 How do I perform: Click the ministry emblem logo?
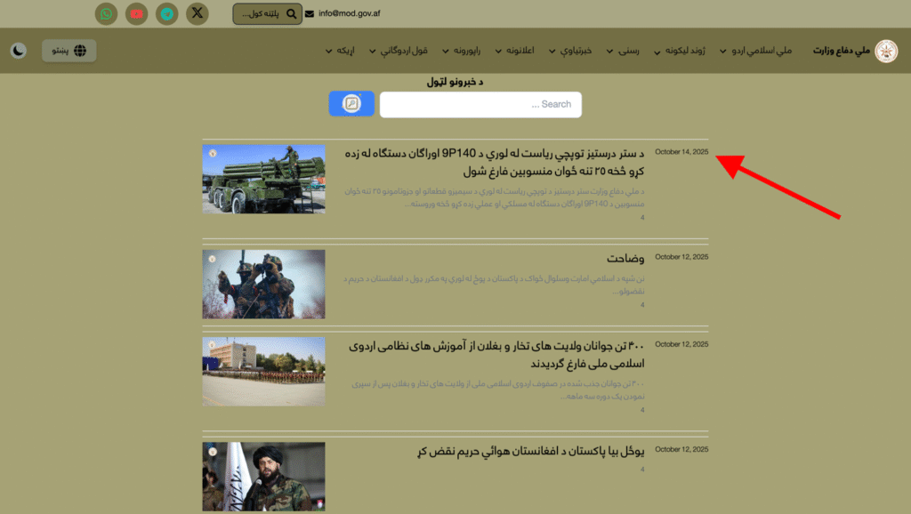pos(886,51)
